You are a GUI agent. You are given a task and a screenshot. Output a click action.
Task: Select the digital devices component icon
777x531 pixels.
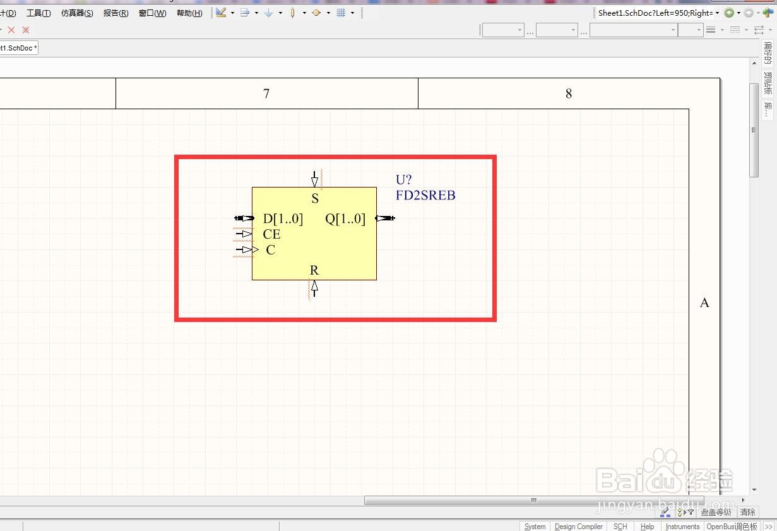coord(292,13)
